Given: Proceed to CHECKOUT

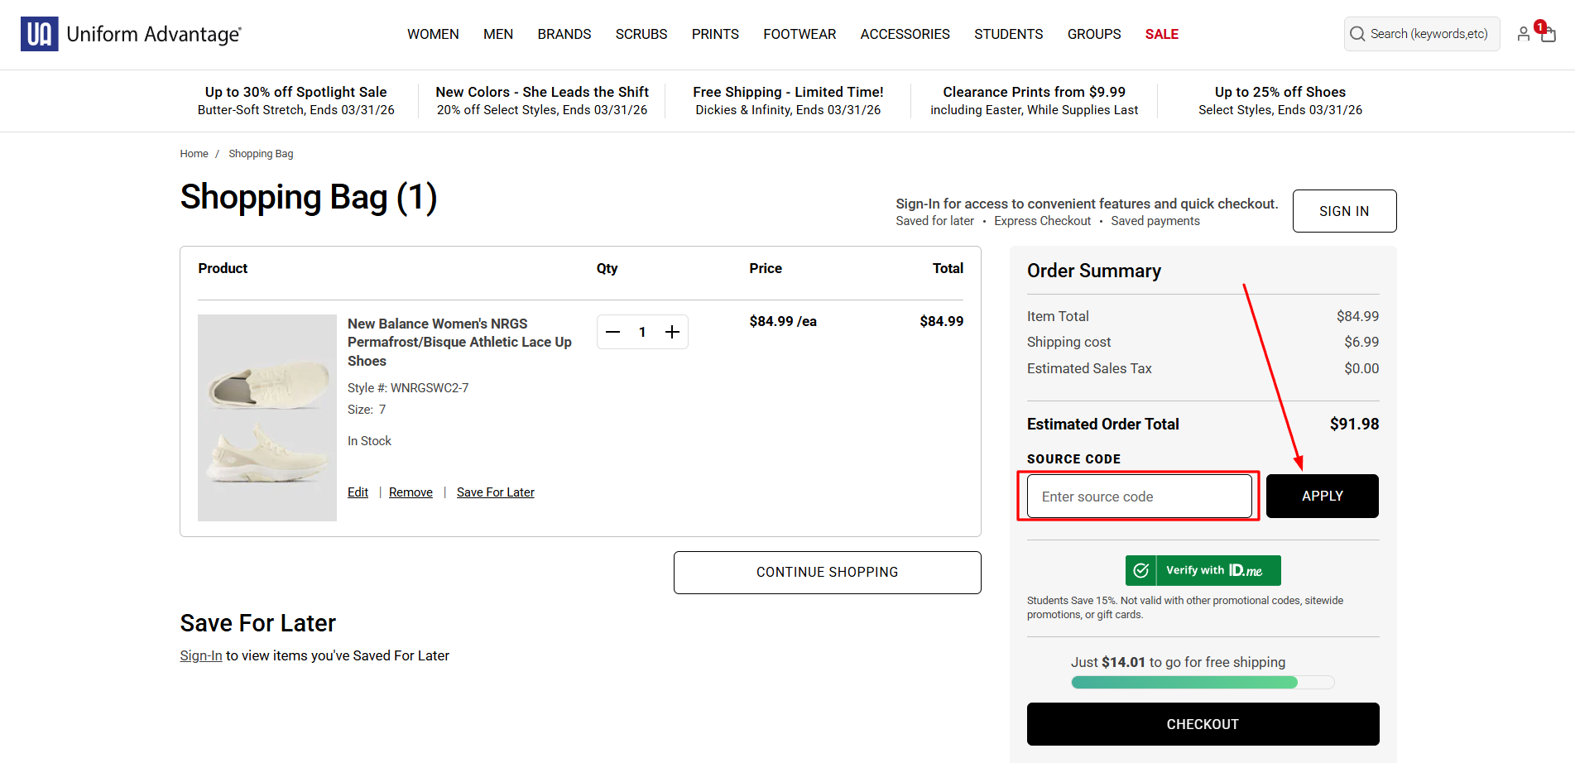Looking at the screenshot, I should pos(1203,724).
